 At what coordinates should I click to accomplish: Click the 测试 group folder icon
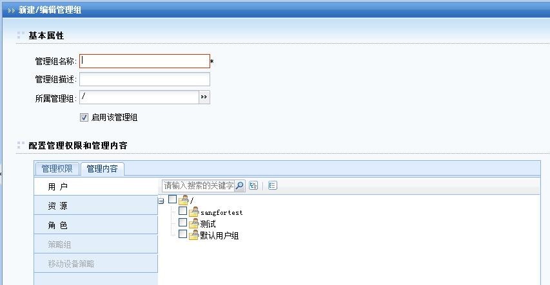tap(194, 223)
